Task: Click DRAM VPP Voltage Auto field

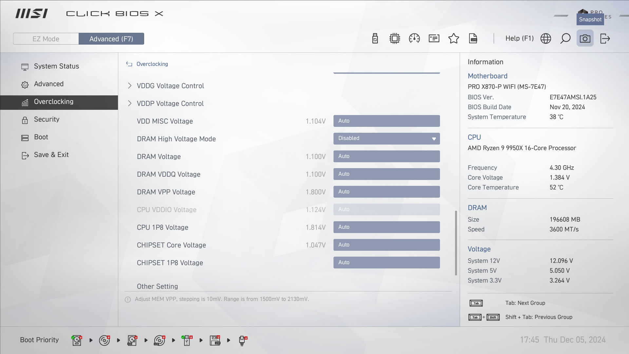Action: [387, 192]
